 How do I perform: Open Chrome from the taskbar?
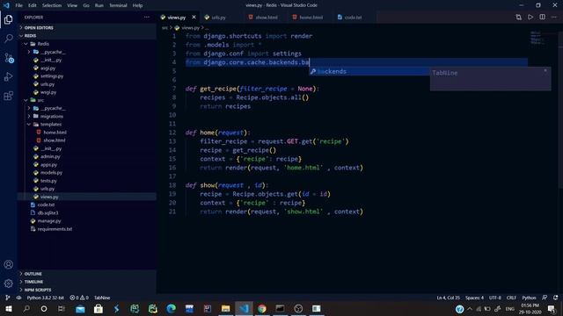[x=262, y=308]
